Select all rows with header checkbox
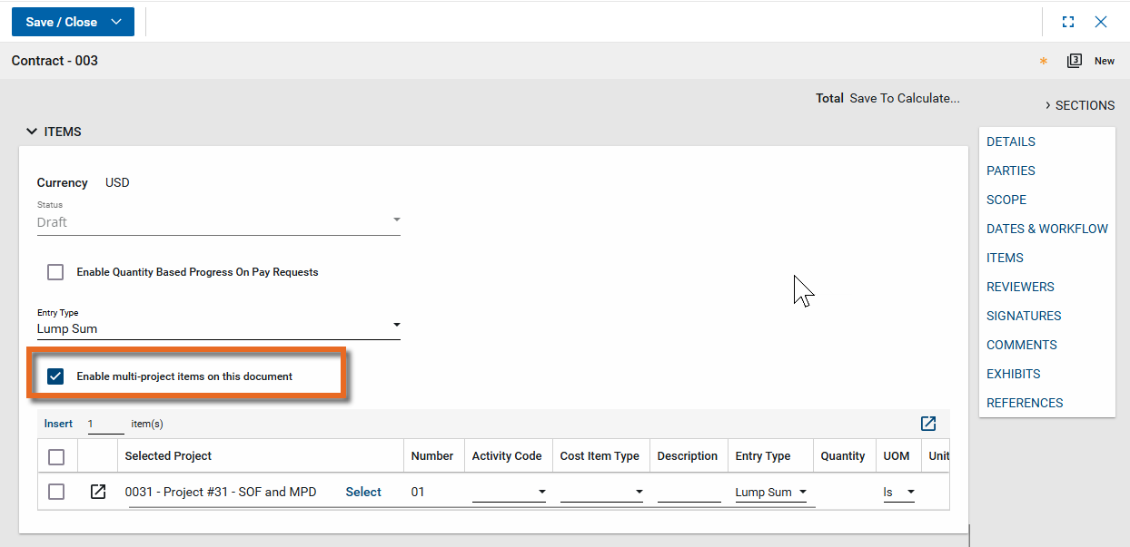 56,456
